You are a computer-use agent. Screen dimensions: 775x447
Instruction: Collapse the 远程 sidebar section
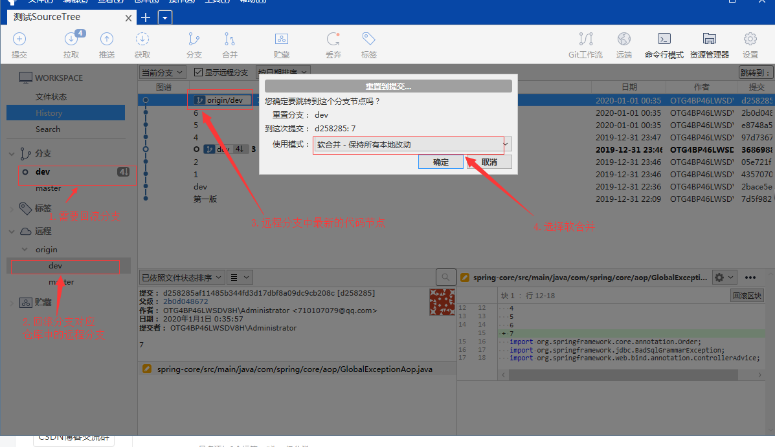12,231
